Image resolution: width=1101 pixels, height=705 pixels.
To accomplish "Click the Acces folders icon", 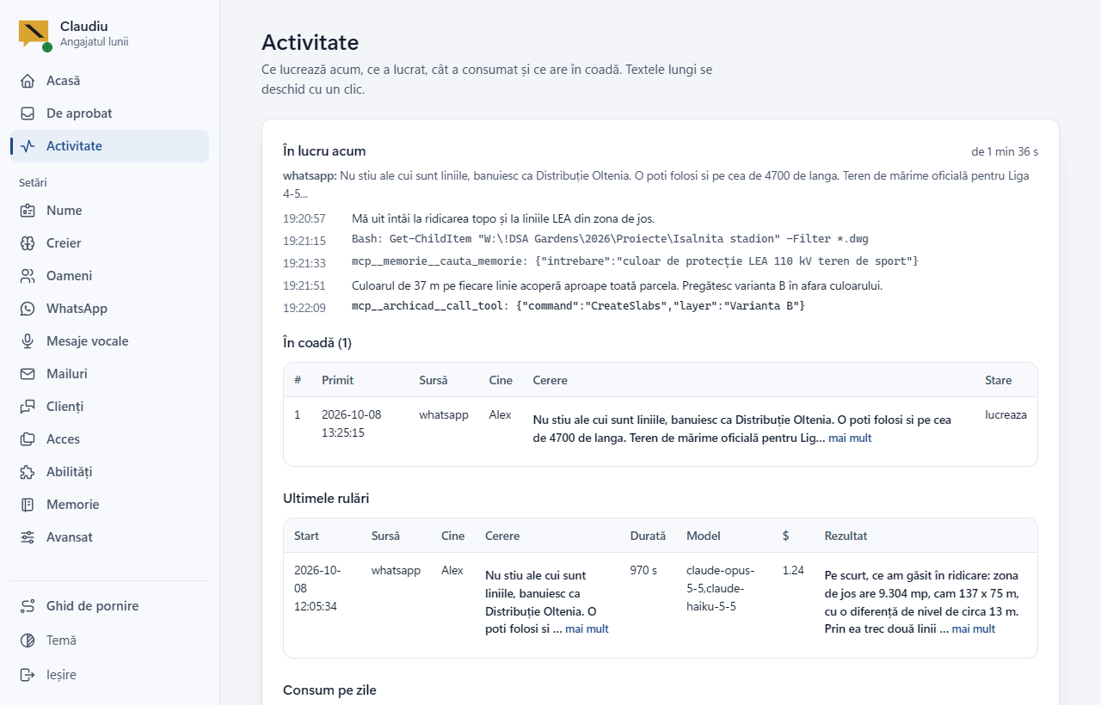I will [28, 439].
